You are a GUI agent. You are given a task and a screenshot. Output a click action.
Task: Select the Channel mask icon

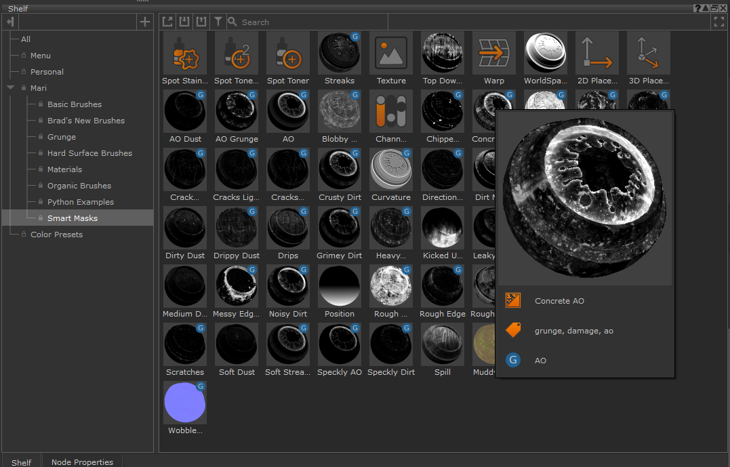(x=391, y=112)
